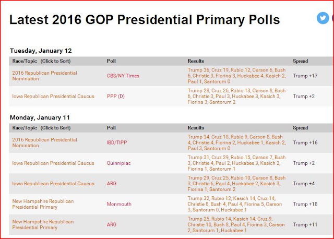Click the Twitter share icon
This screenshot has height=239, width=334.
(x=323, y=18)
